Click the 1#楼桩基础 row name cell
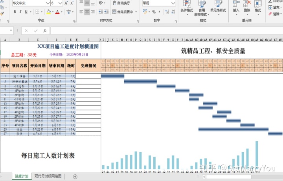 click(x=19, y=82)
